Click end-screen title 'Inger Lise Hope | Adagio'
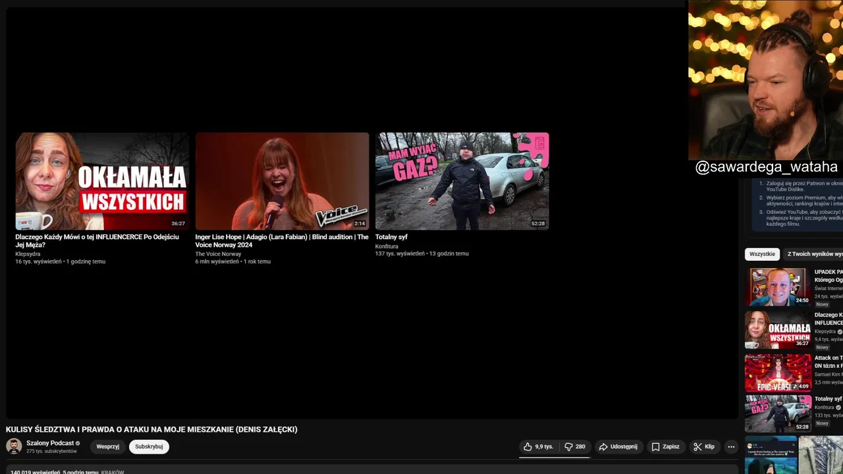This screenshot has height=474, width=843. click(282, 241)
